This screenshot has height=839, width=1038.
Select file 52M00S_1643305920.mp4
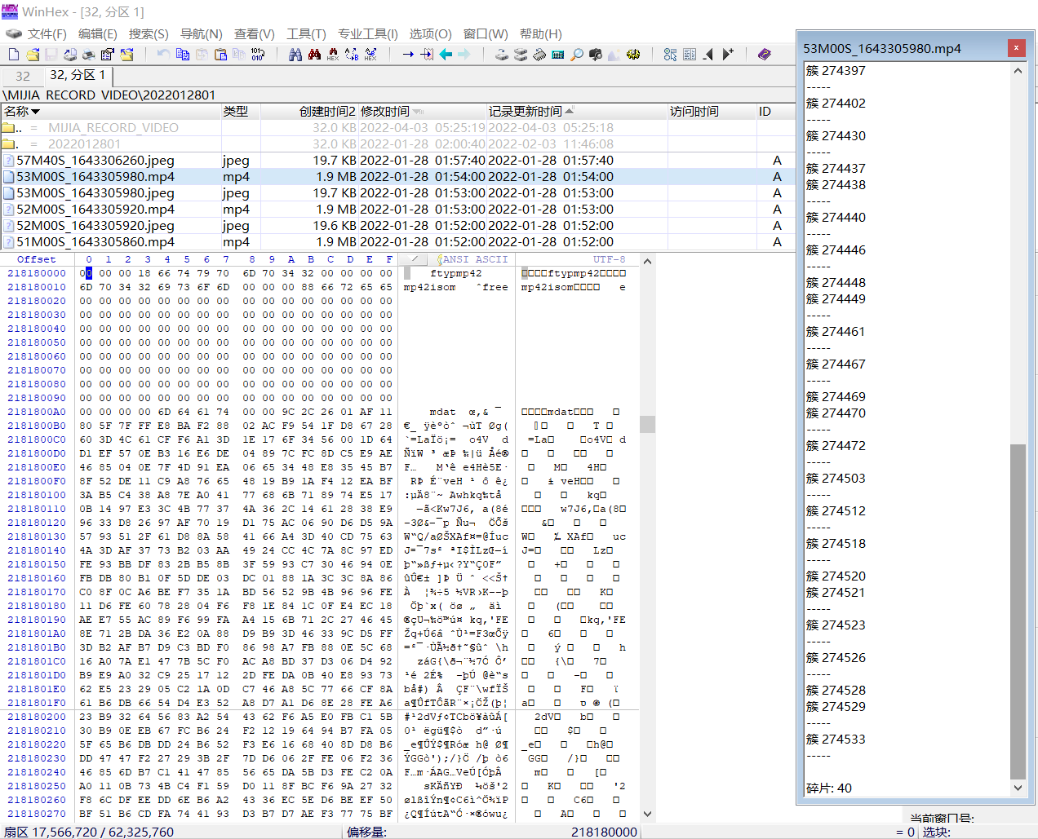(x=397, y=210)
